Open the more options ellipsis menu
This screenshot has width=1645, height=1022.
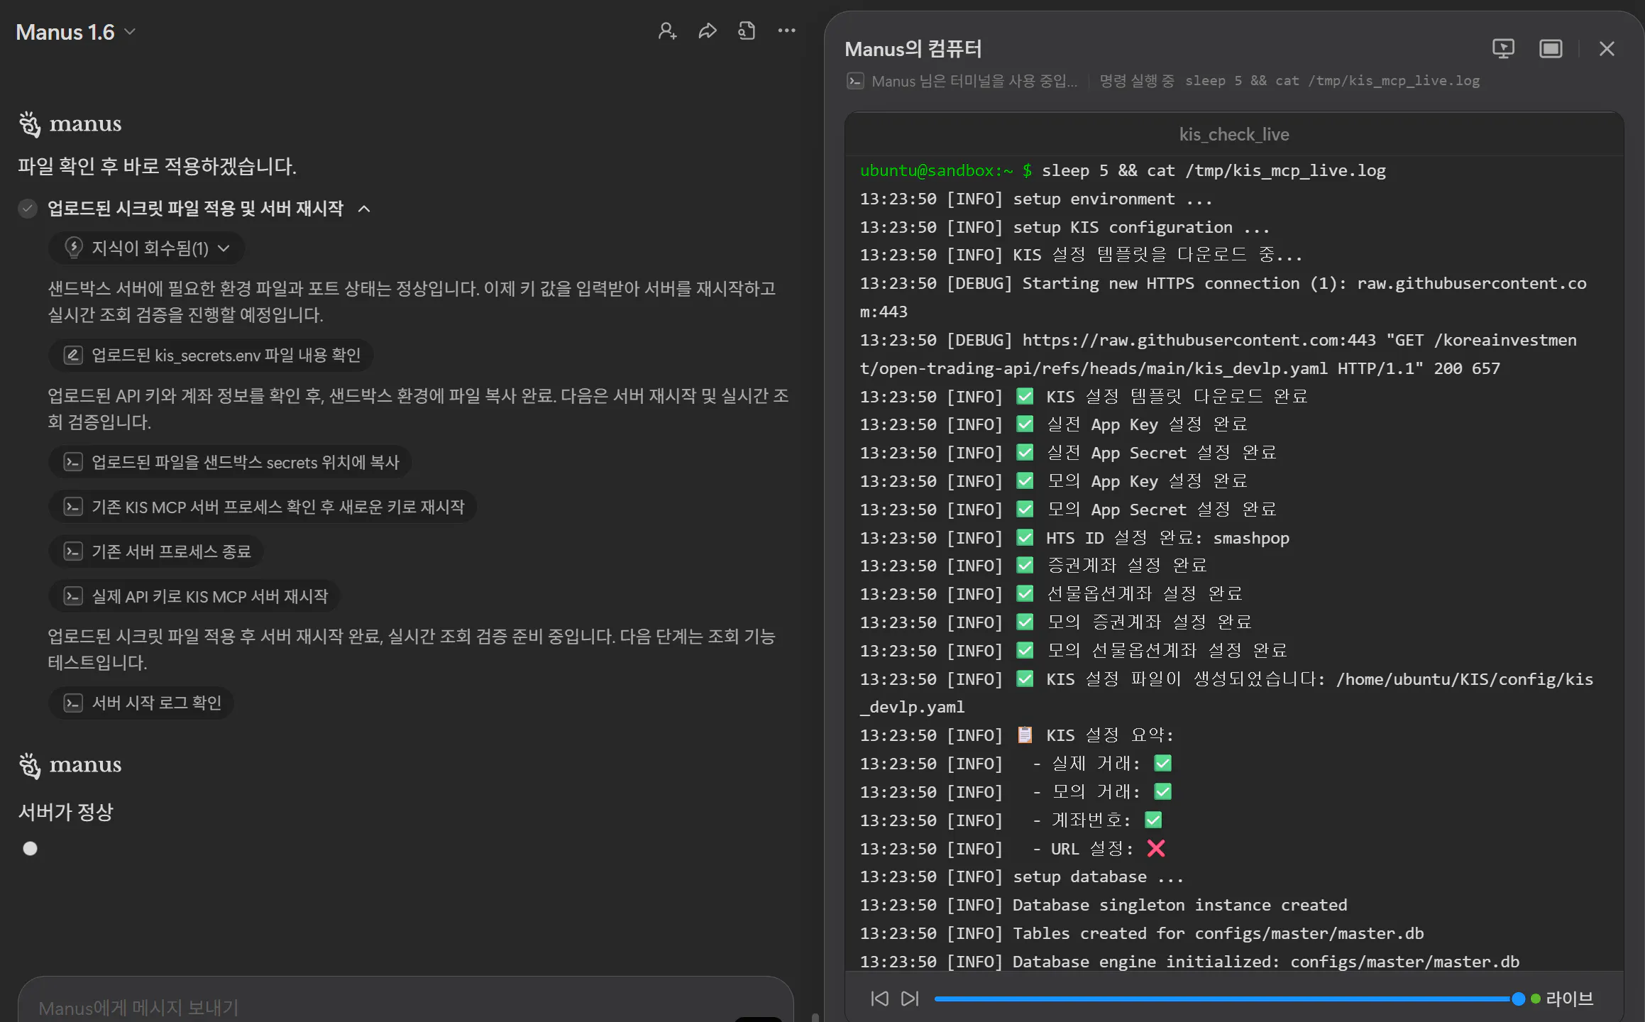point(787,31)
